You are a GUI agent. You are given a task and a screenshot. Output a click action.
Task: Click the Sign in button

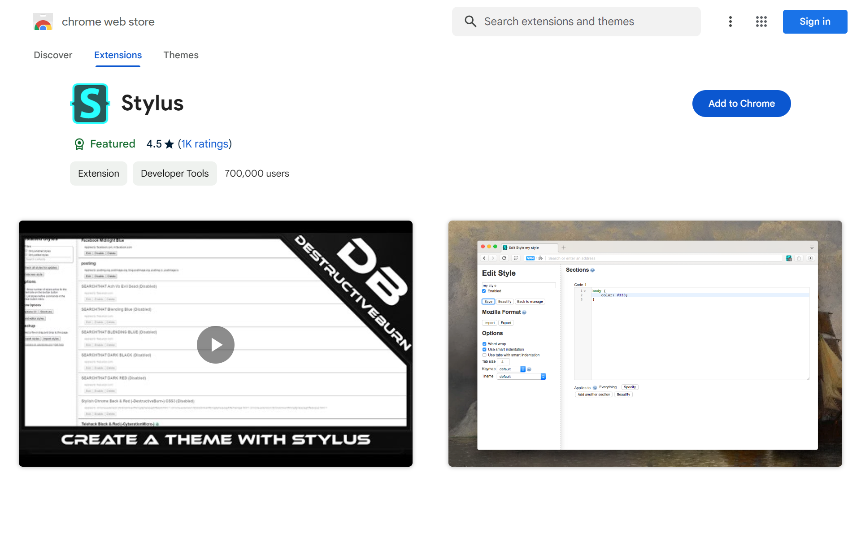(x=815, y=22)
